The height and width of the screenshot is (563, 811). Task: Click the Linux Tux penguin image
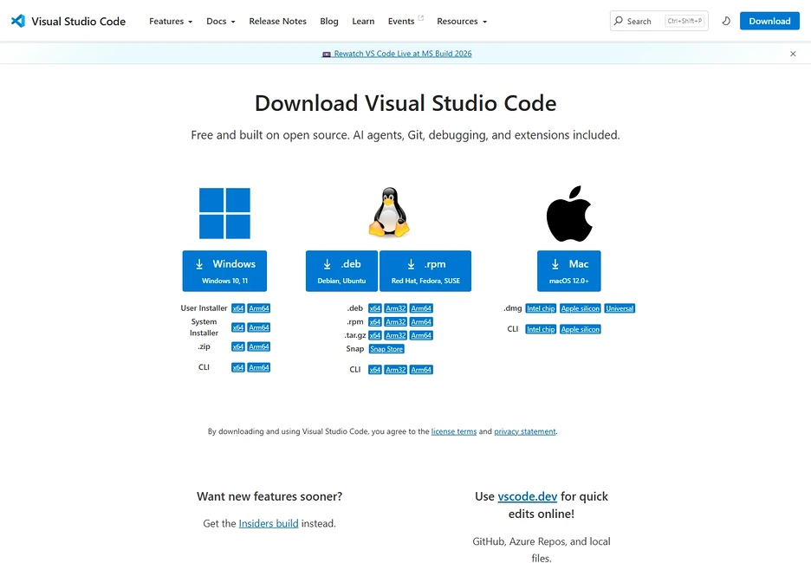pos(389,212)
